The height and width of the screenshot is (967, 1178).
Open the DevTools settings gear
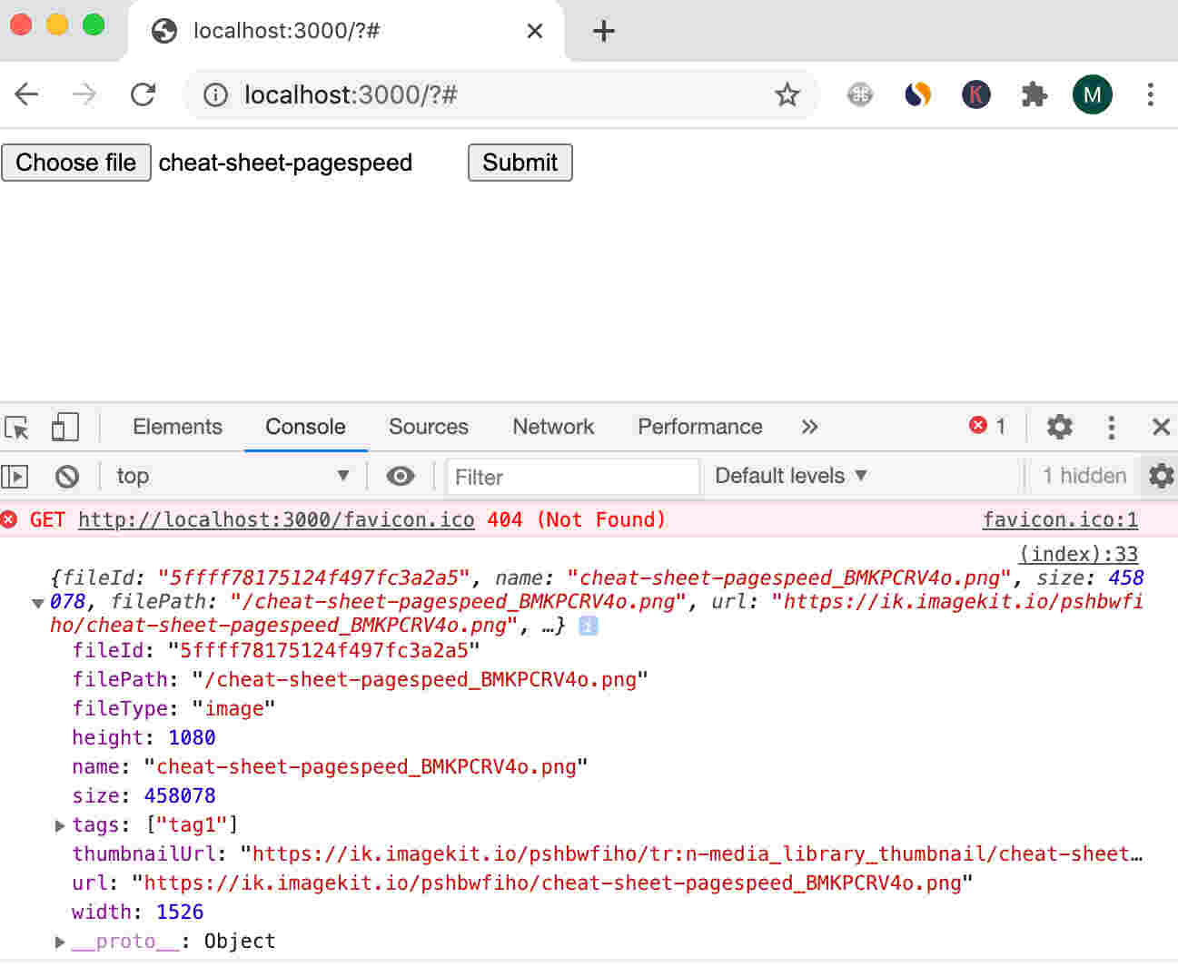(x=1059, y=427)
